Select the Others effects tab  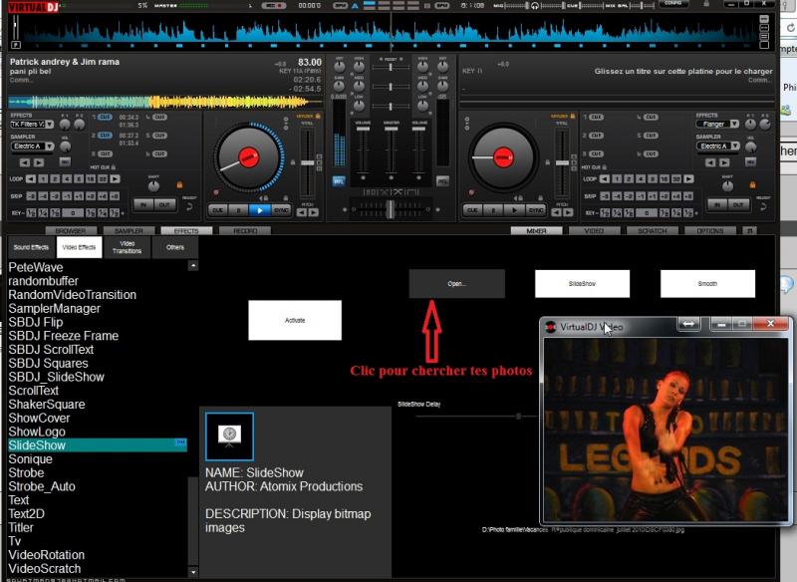tap(175, 247)
